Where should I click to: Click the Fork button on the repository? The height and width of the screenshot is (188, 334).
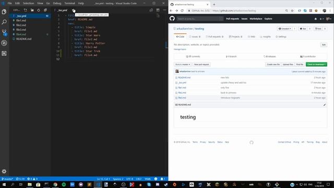coord(318,29)
